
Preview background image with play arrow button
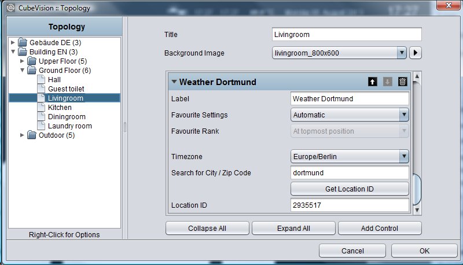click(x=416, y=53)
